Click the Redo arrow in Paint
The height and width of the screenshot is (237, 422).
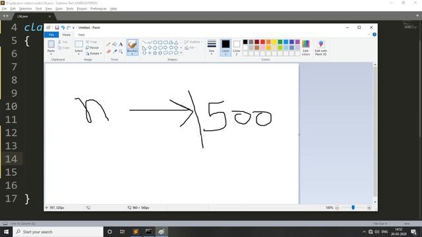pyautogui.click(x=69, y=28)
